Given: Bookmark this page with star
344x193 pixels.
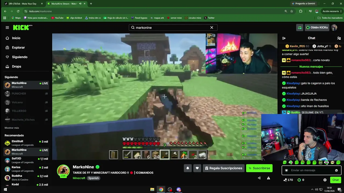Looking at the screenshot, I should 292,11.
